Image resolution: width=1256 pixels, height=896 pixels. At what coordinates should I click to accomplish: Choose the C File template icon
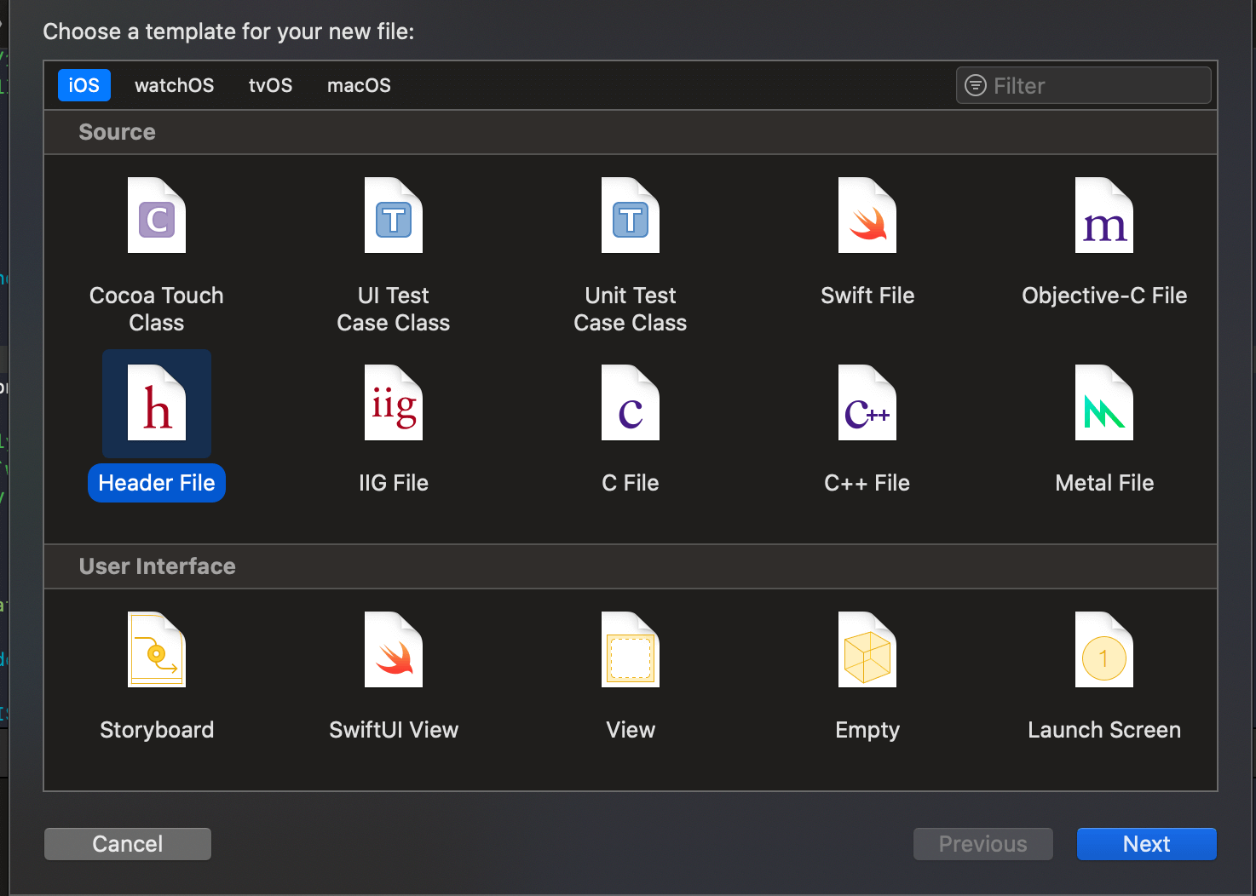pyautogui.click(x=631, y=403)
